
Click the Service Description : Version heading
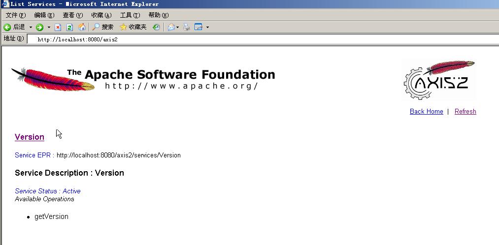click(69, 173)
